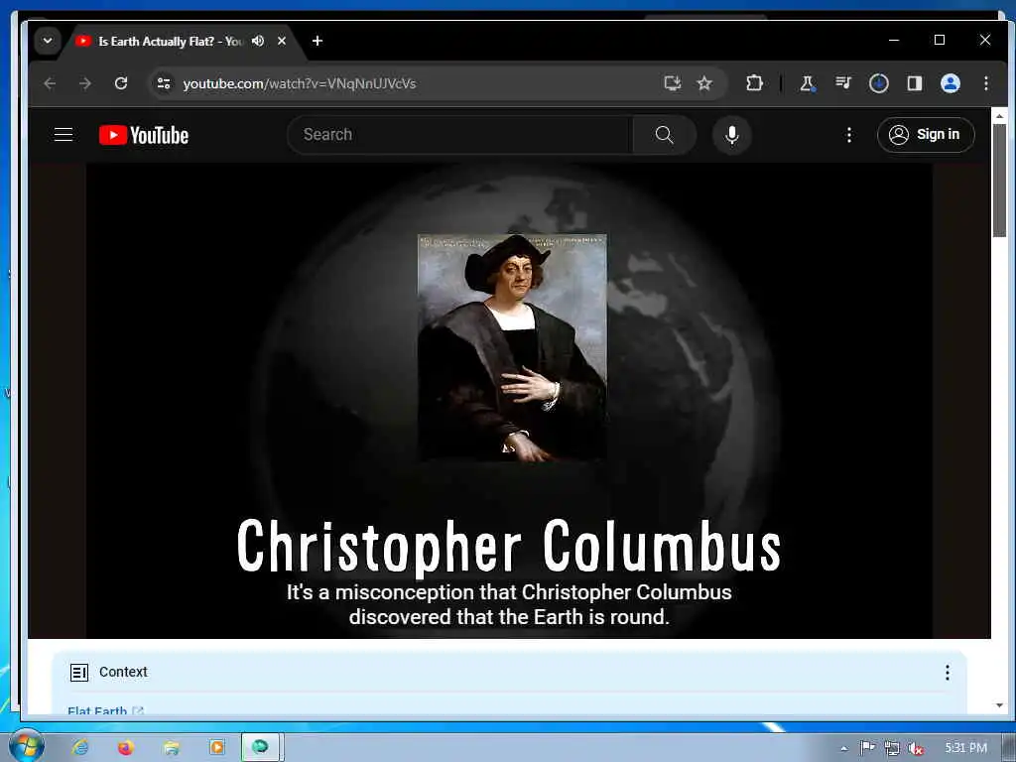Minimize the browser window
This screenshot has height=762, width=1016.
tap(894, 40)
